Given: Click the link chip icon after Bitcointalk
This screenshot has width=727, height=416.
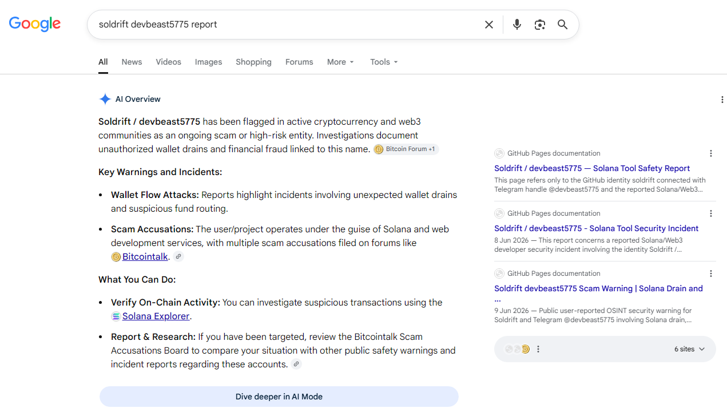Looking at the screenshot, I should pos(179,256).
